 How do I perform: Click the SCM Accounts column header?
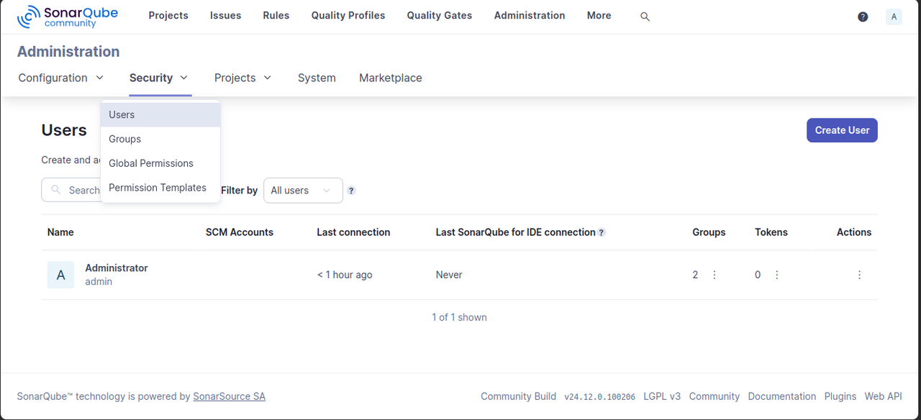[240, 232]
